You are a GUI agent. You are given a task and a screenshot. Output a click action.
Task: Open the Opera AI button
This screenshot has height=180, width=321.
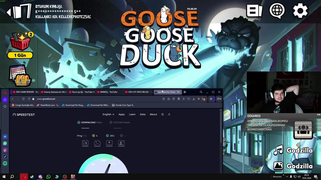click(219, 99)
